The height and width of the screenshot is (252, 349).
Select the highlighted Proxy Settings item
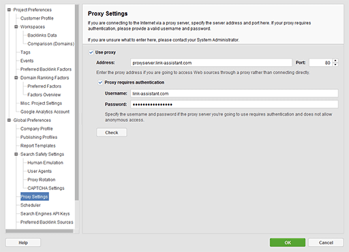(34, 197)
